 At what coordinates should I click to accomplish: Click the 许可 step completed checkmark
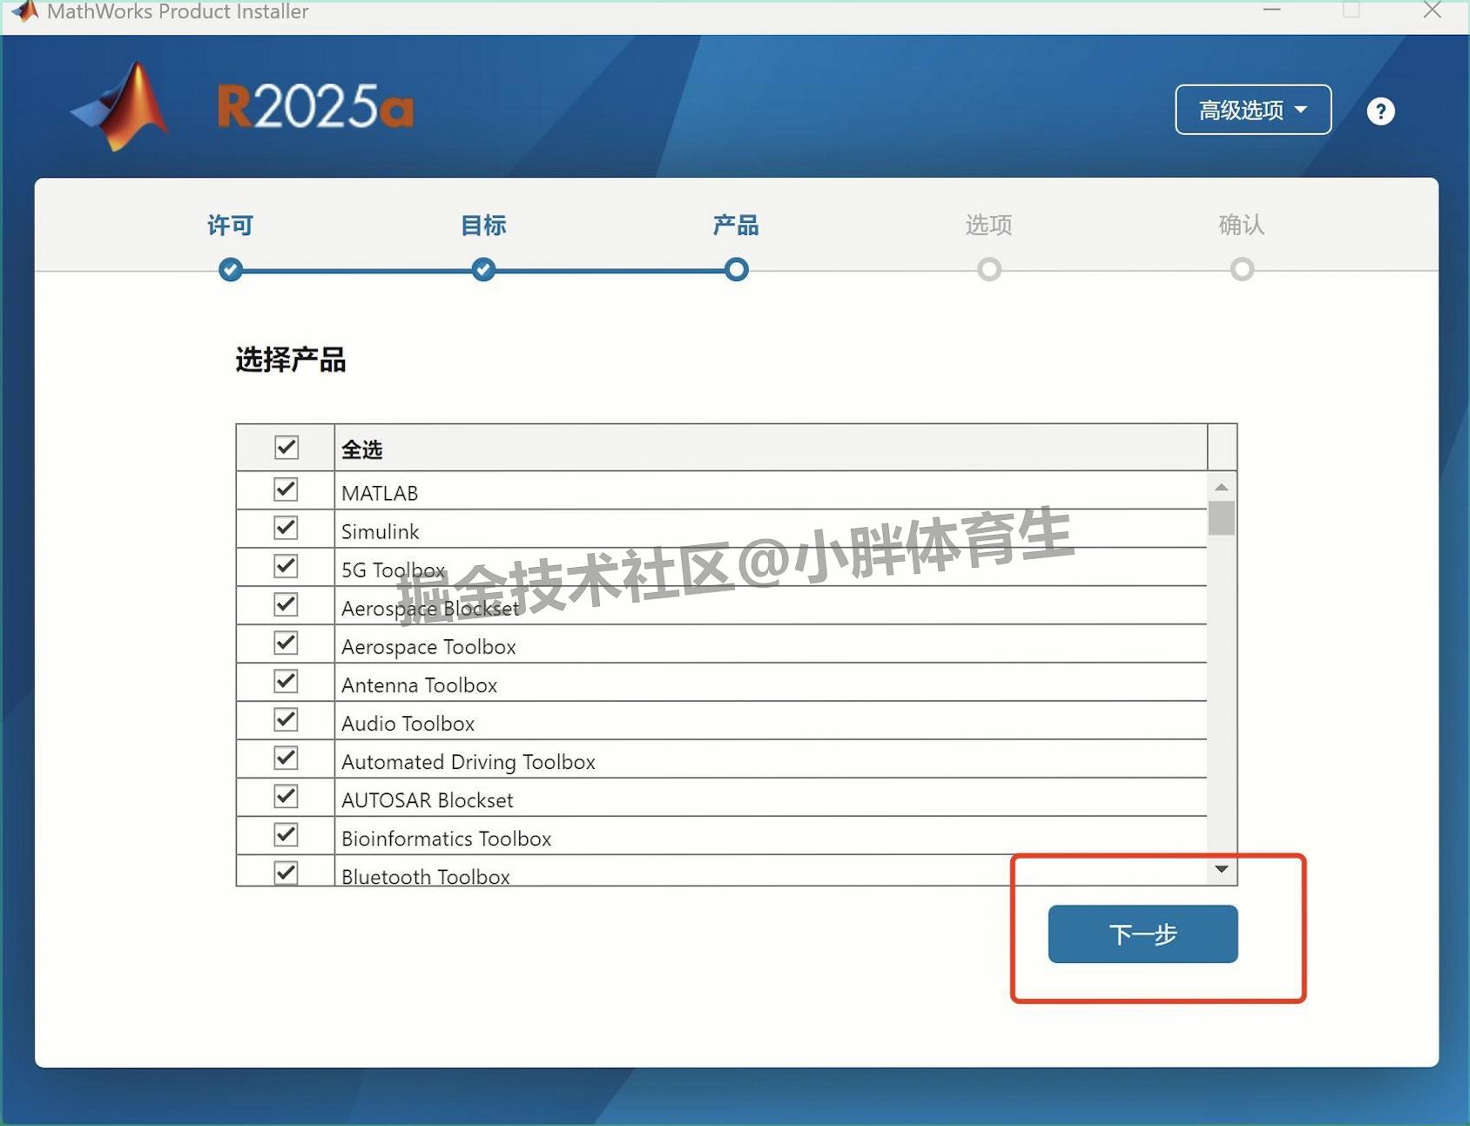tap(229, 269)
